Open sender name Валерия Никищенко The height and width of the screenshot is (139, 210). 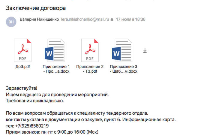point(39,20)
